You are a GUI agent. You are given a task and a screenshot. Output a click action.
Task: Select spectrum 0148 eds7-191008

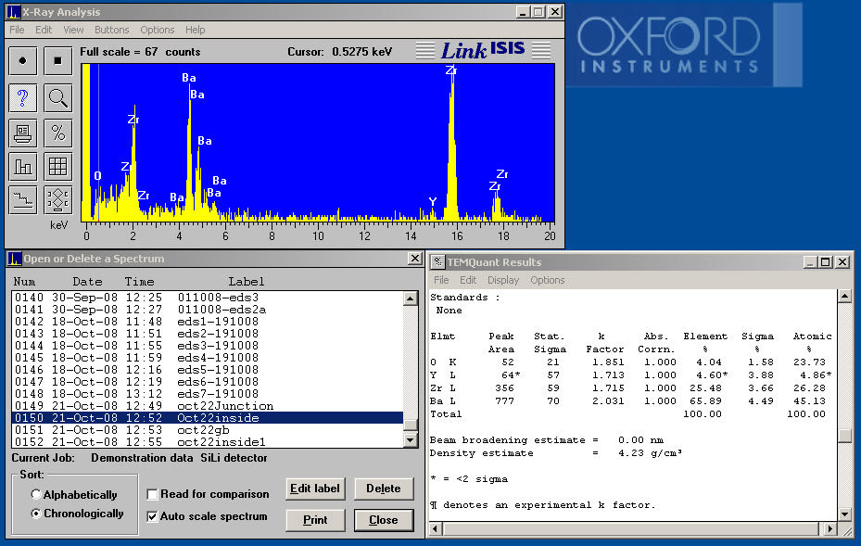pyautogui.click(x=208, y=394)
